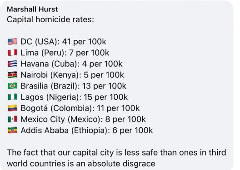This screenshot has height=170, width=240.
Task: Open Marshall Hurst's profile name
Action: 32,10
